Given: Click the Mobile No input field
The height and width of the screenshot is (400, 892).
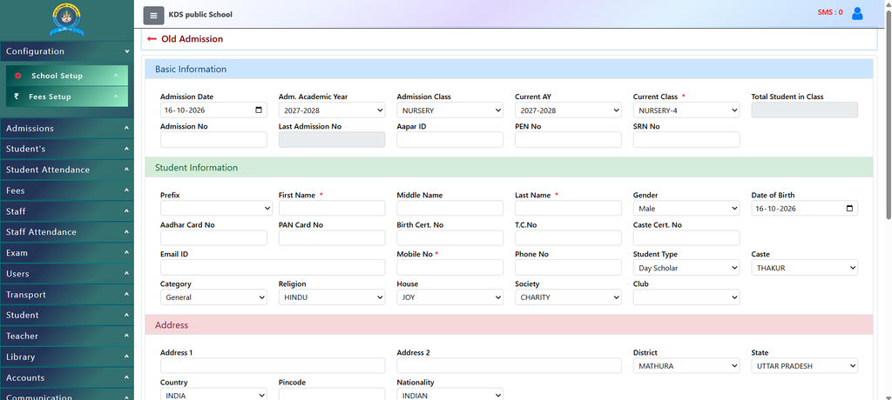Looking at the screenshot, I should point(450,268).
